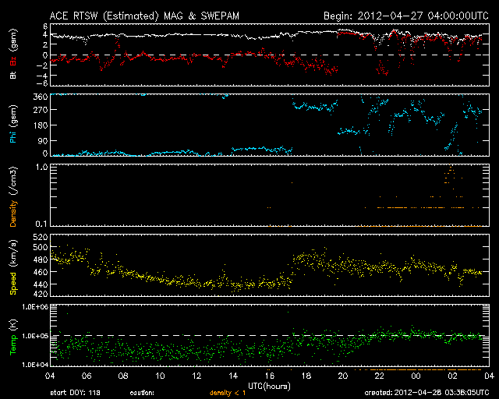Click the orange Density axis label
Viewport: 499px width, 399px height.
[12, 195]
